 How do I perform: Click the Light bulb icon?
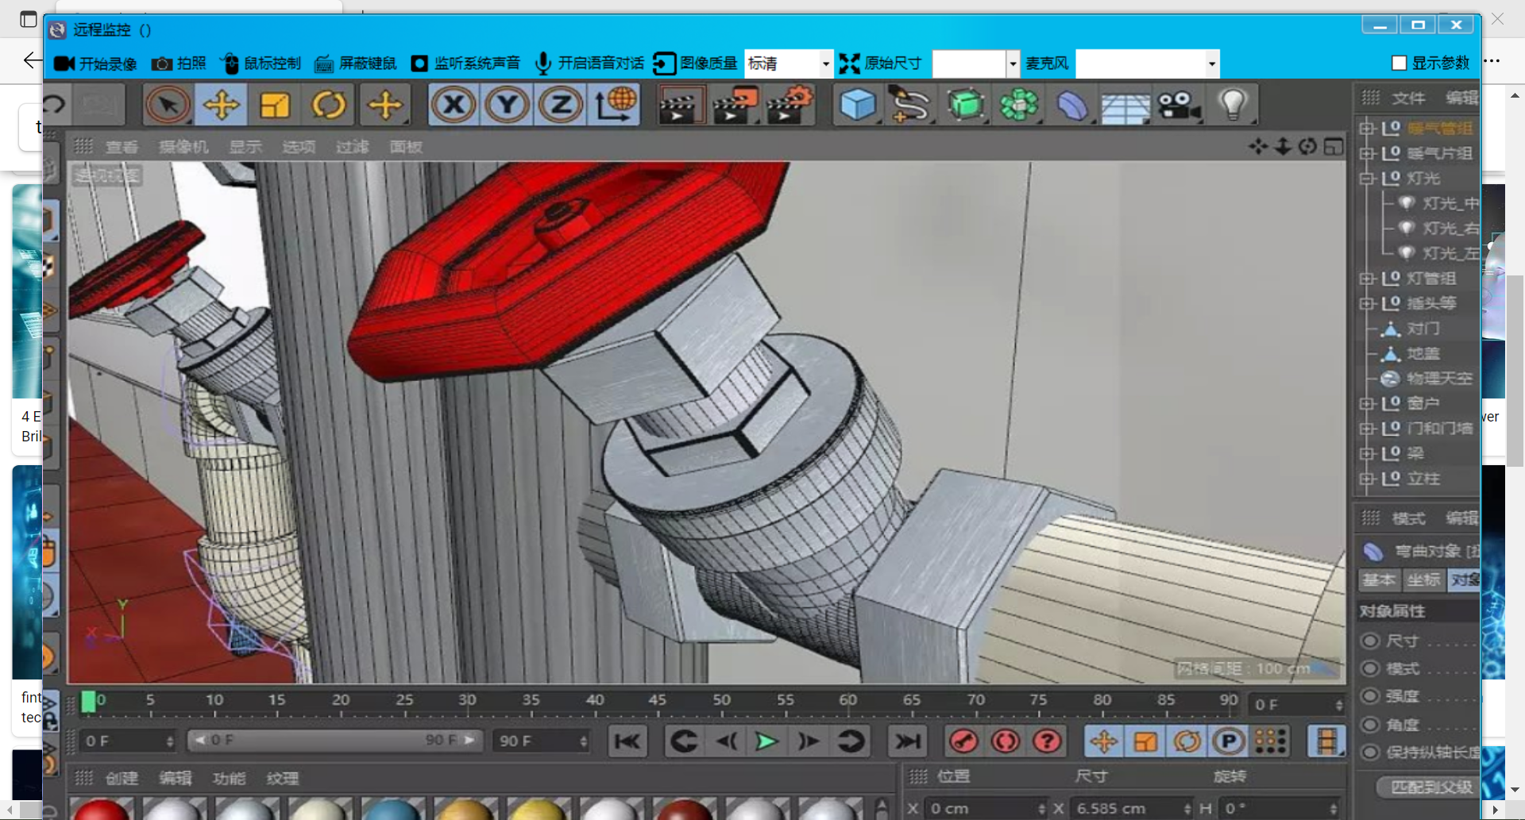coord(1232,105)
